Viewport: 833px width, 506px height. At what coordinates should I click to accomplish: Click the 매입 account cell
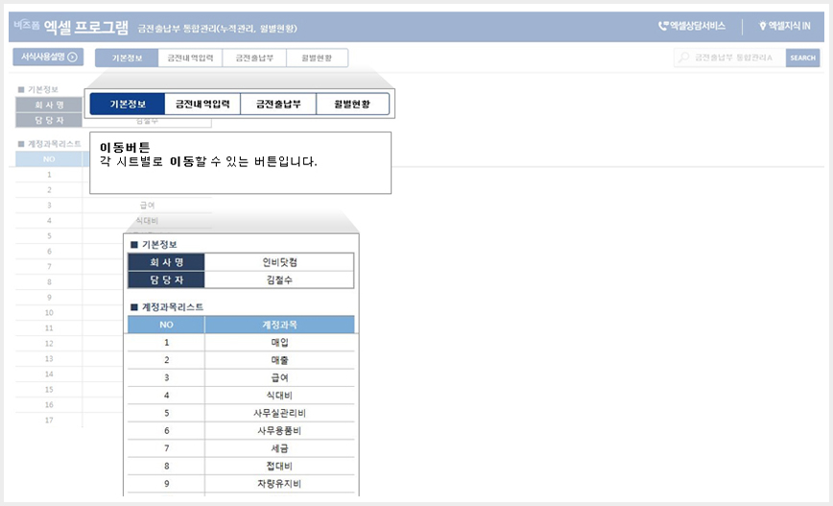pos(279,342)
